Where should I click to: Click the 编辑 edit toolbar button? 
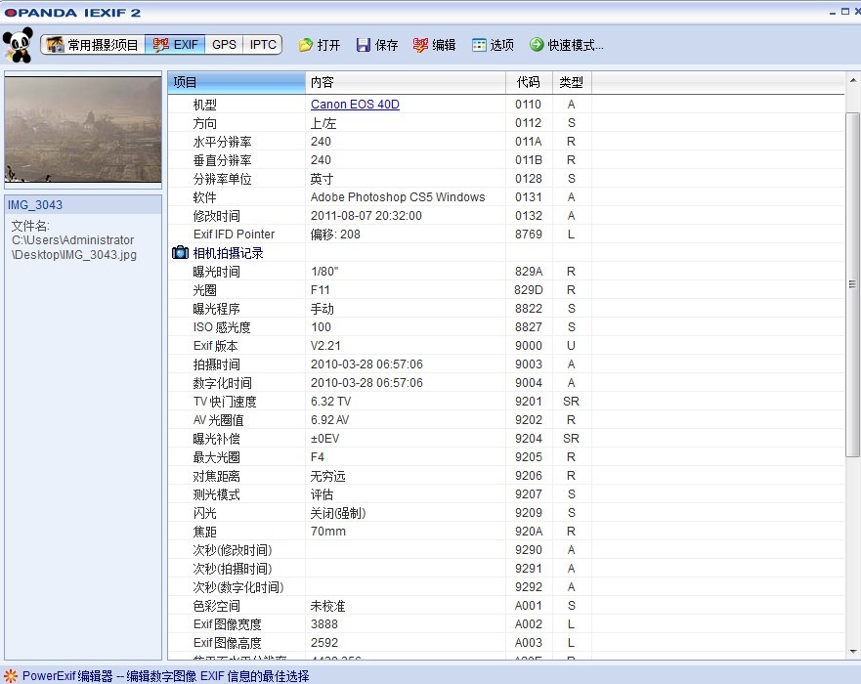pyautogui.click(x=434, y=45)
